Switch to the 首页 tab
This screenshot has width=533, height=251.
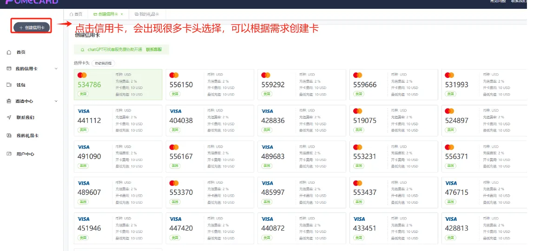[76, 14]
